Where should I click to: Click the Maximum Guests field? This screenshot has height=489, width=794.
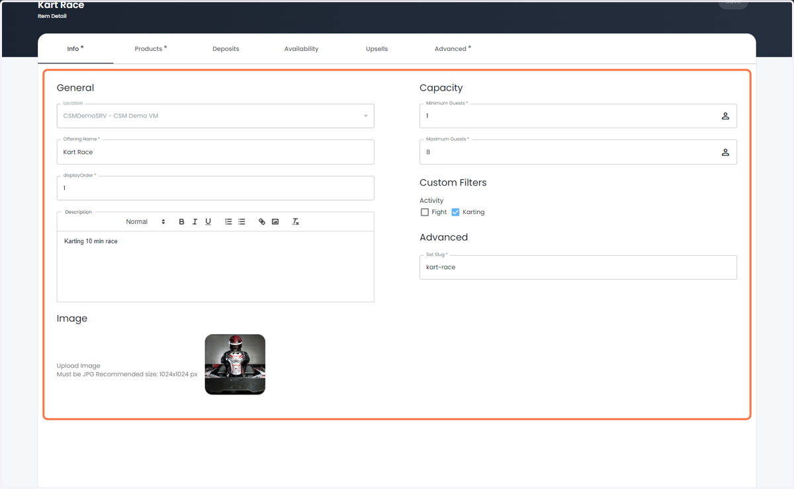coord(578,152)
